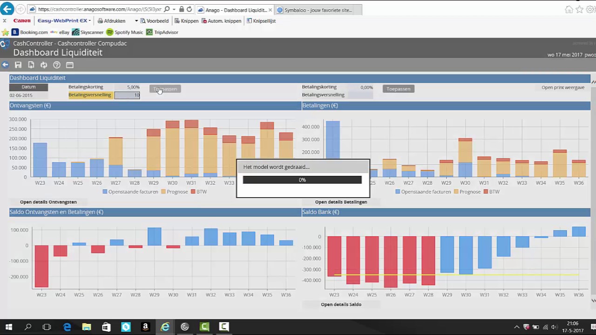Click the Afdrukken print toolbar button

(x=111, y=21)
